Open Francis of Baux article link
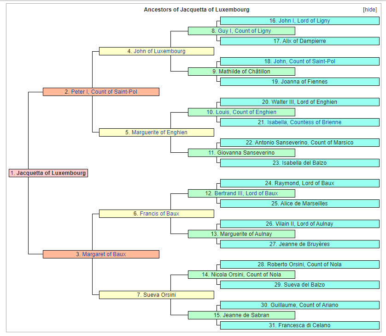The width and height of the screenshot is (386, 336). [x=159, y=214]
